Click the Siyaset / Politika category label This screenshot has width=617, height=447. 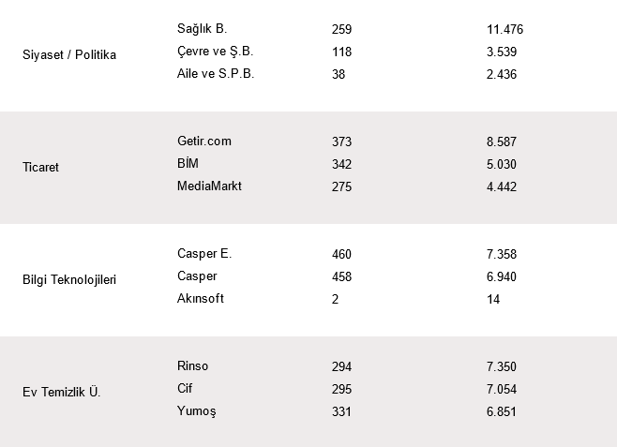point(68,54)
